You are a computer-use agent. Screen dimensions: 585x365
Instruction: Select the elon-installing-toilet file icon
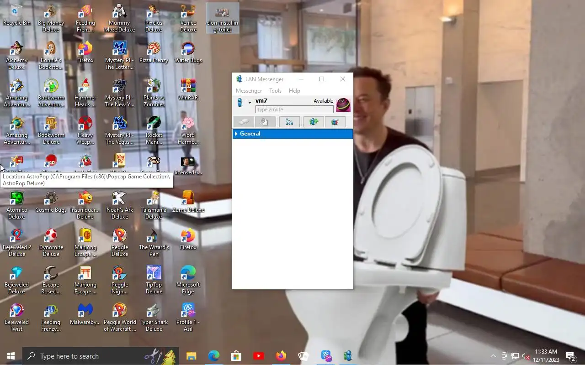(x=222, y=18)
